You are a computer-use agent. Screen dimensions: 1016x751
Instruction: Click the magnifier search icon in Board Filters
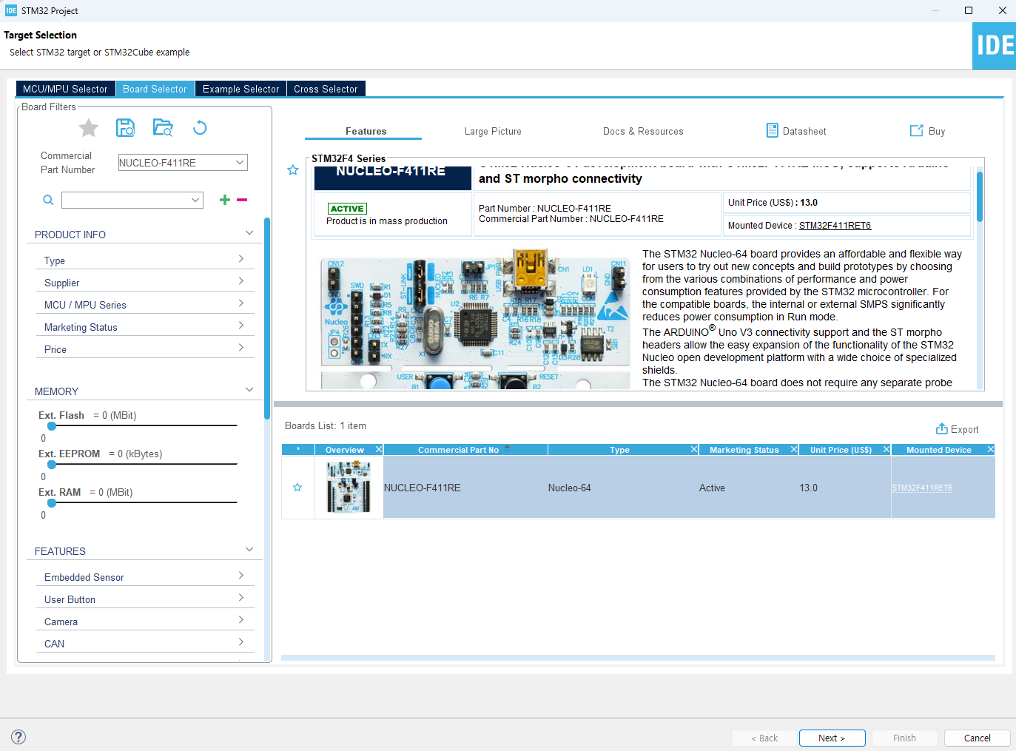coord(48,200)
